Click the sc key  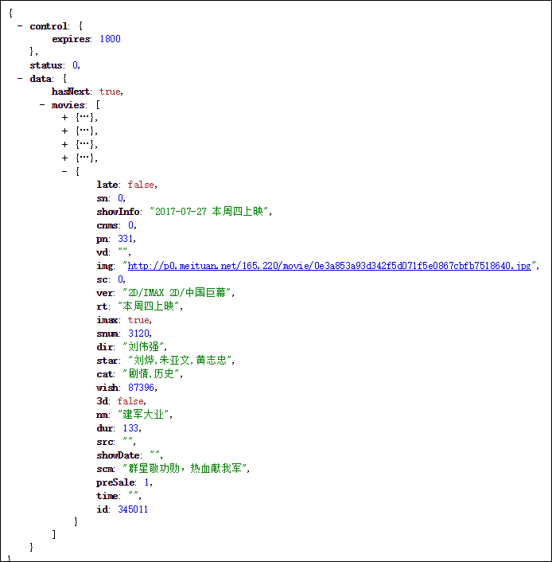[x=102, y=279]
